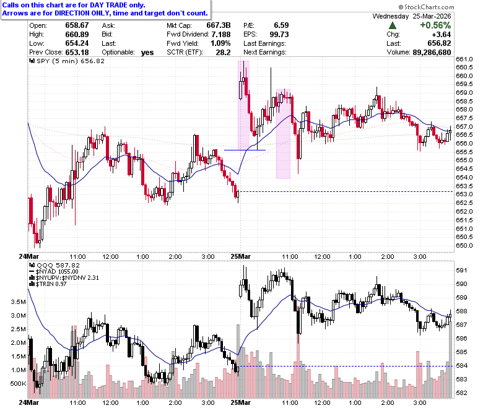Image resolution: width=483 pixels, height=408 pixels.
Task: Click the Volume 89,286,680 figure
Action: click(x=432, y=53)
